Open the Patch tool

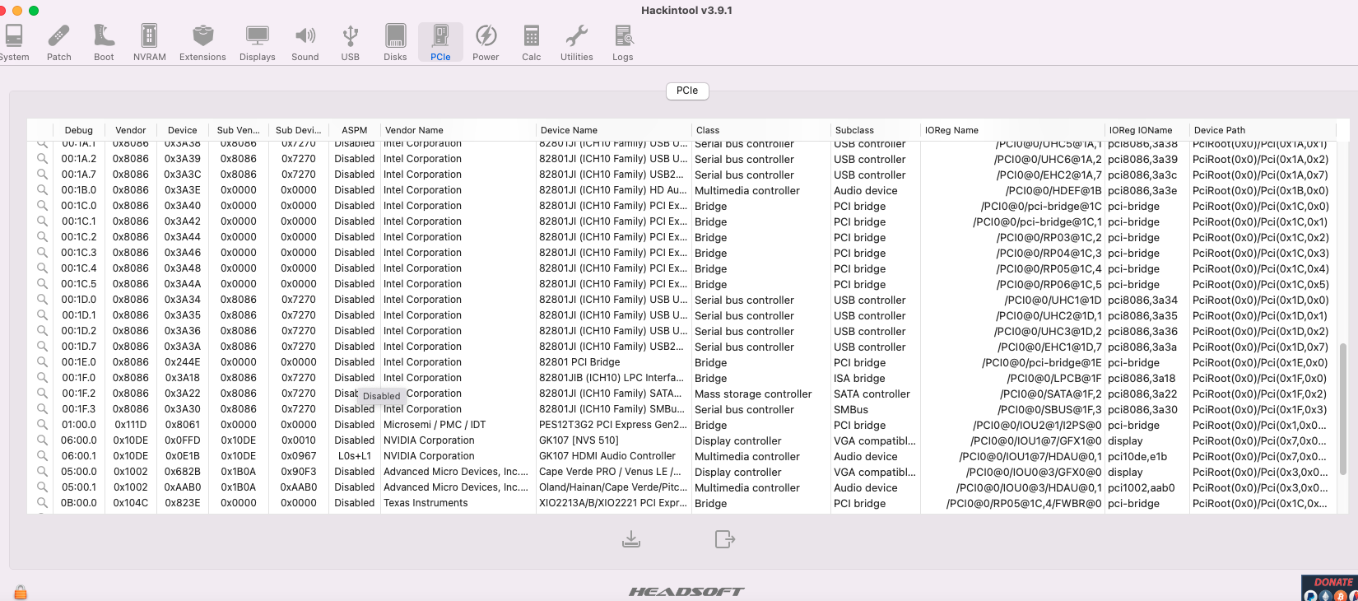click(59, 43)
